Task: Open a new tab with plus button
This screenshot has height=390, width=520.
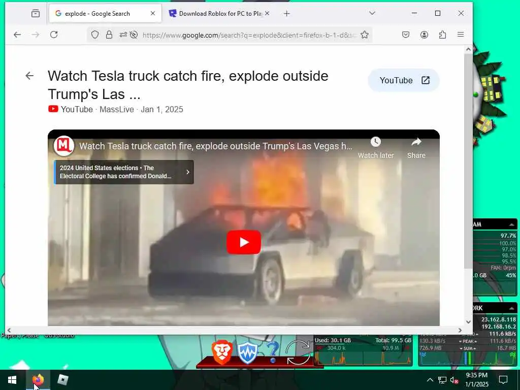Action: pyautogui.click(x=287, y=13)
